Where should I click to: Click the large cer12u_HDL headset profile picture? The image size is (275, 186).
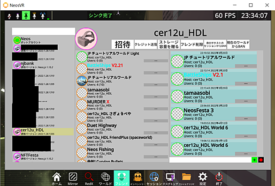[x=86, y=38]
